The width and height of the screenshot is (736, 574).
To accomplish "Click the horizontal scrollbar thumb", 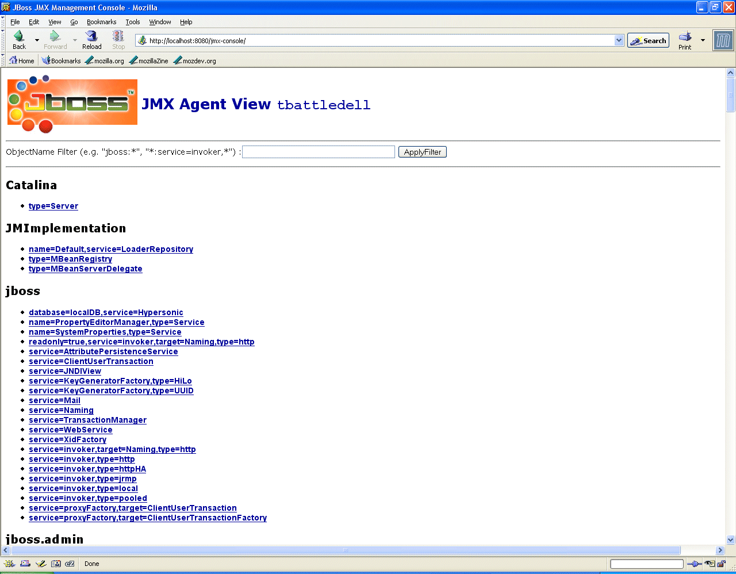I will [346, 550].
